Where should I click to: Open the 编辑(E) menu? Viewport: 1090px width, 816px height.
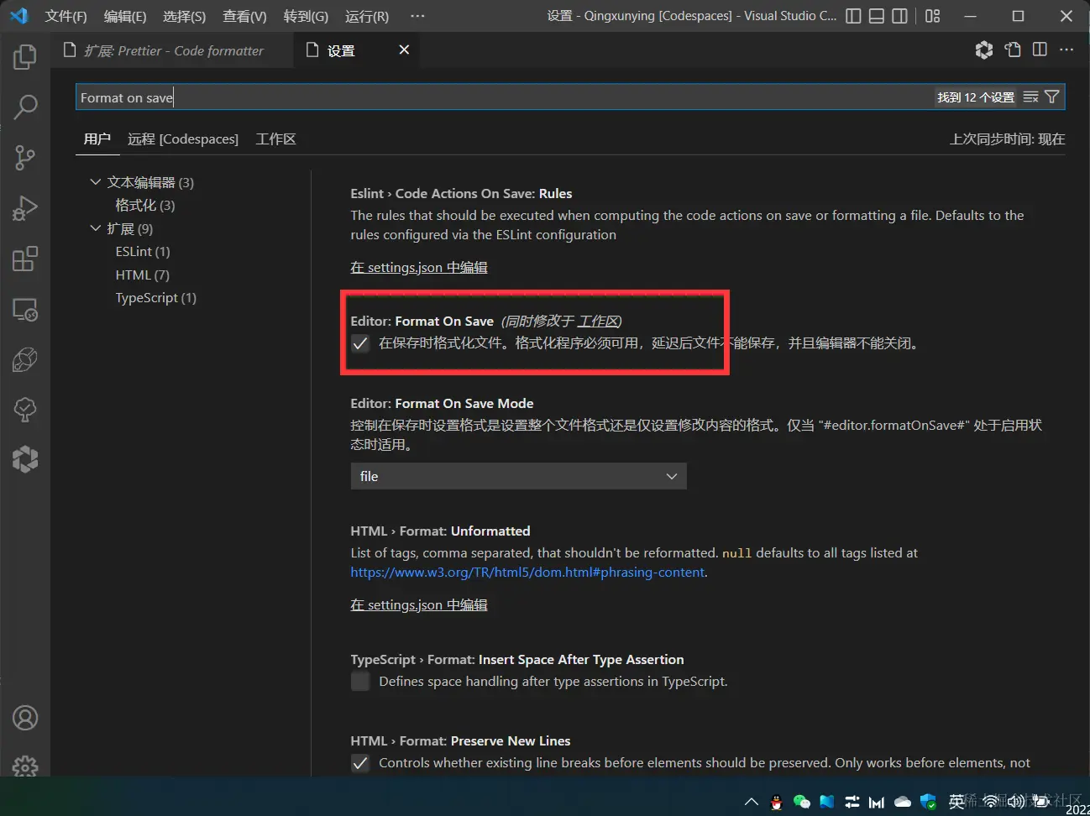point(125,16)
